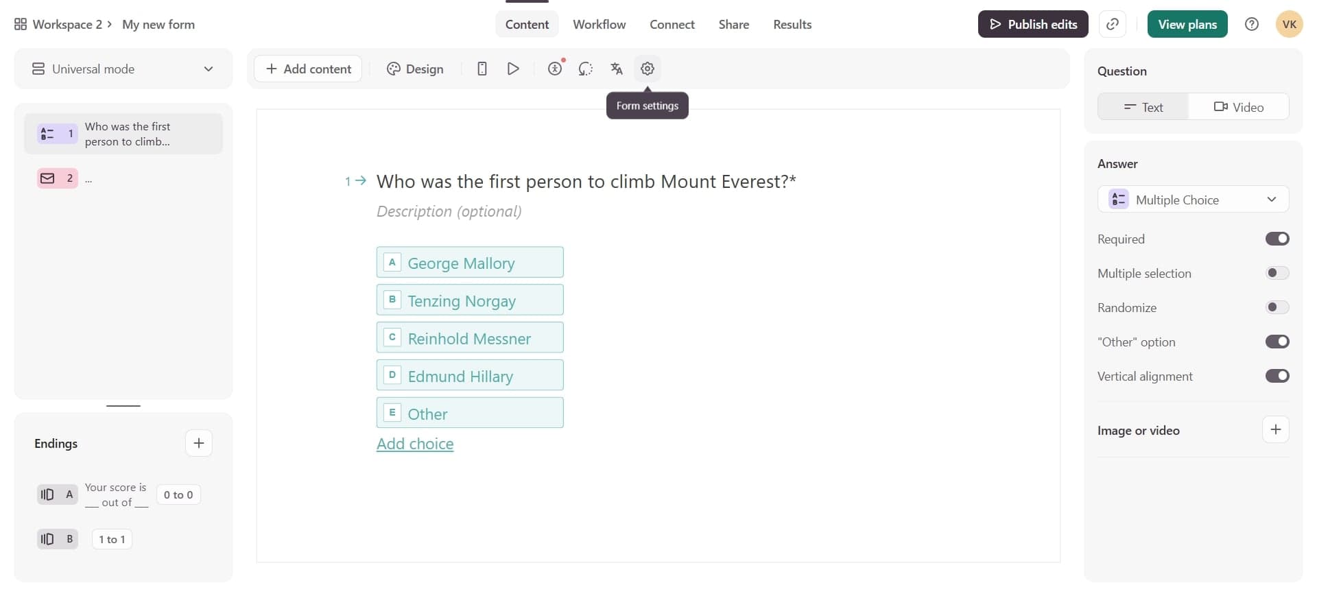This screenshot has width=1317, height=596.
Task: Open help question mark icon
Action: point(1252,24)
